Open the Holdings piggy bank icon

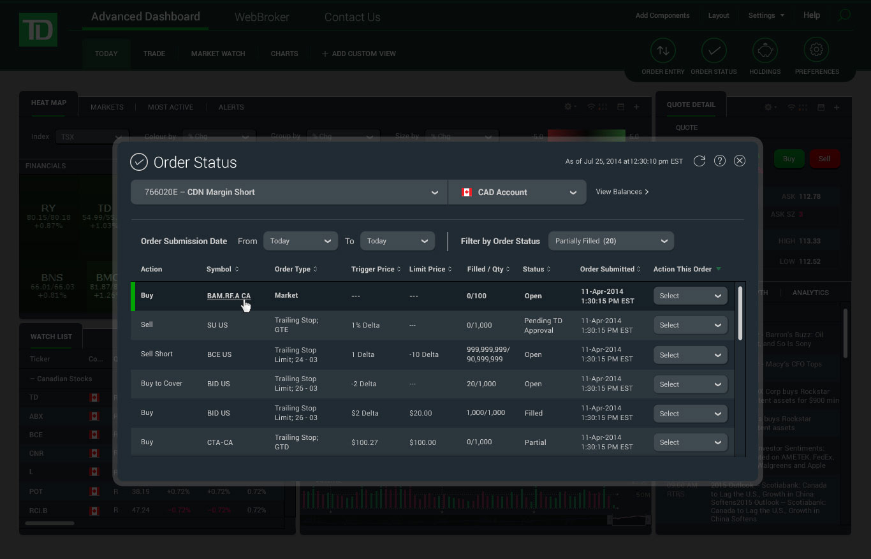pos(765,50)
